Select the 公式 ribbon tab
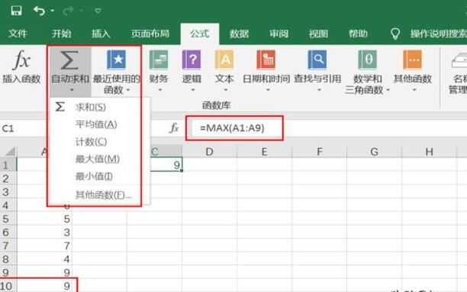The width and height of the screenshot is (467, 292). 200,34
